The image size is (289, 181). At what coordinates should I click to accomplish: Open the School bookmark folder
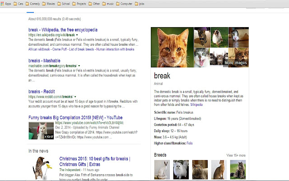[x=63, y=4]
